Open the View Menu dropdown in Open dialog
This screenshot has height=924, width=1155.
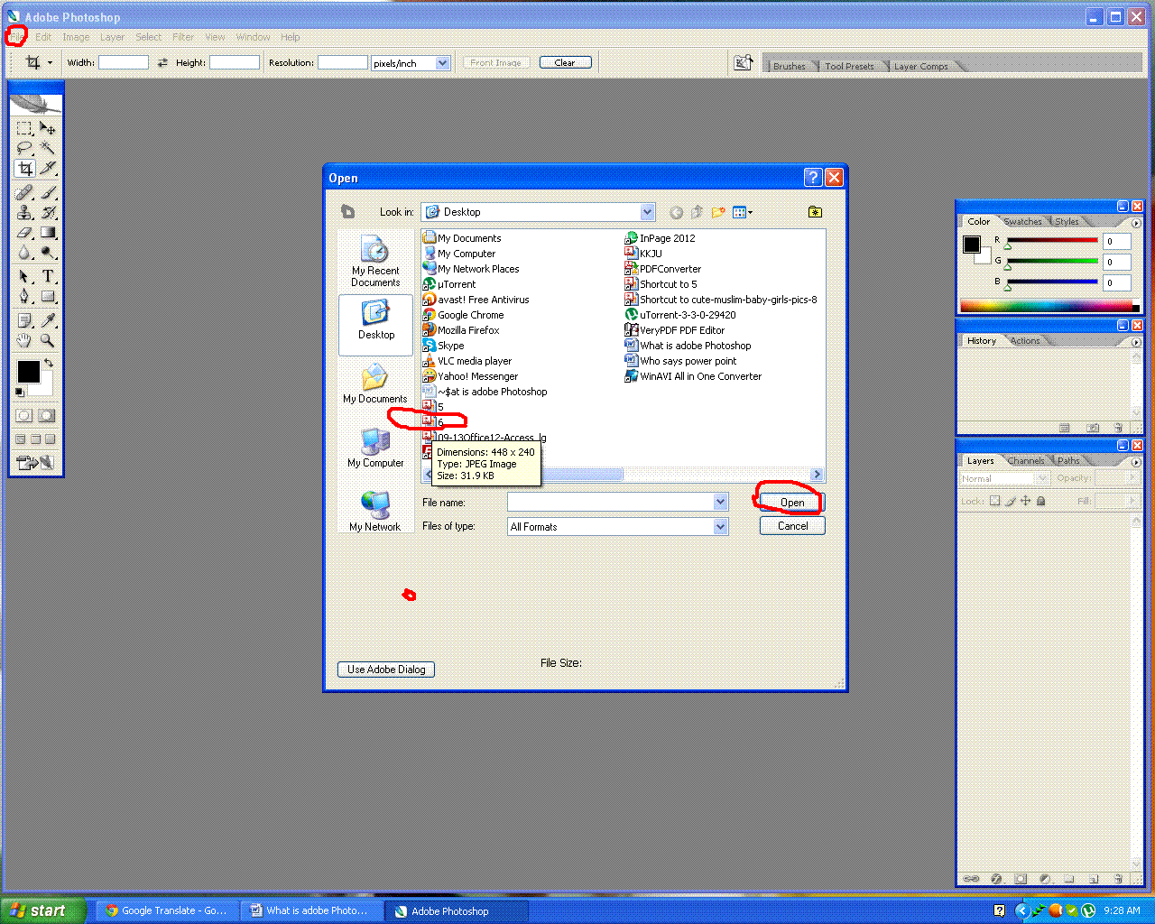click(743, 212)
